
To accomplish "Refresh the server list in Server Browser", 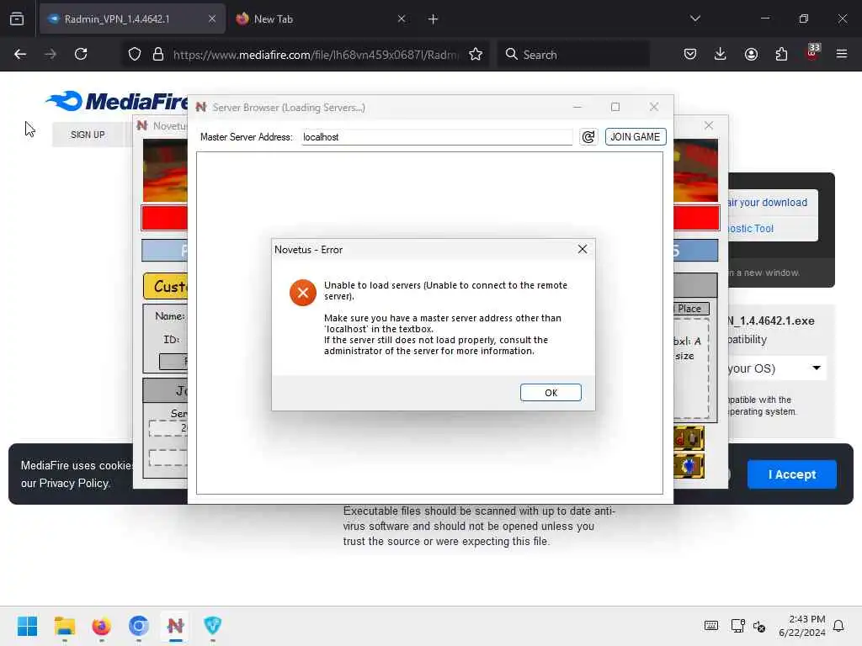I will pyautogui.click(x=588, y=137).
